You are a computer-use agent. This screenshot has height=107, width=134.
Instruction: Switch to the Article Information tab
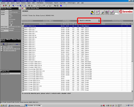click(32, 21)
